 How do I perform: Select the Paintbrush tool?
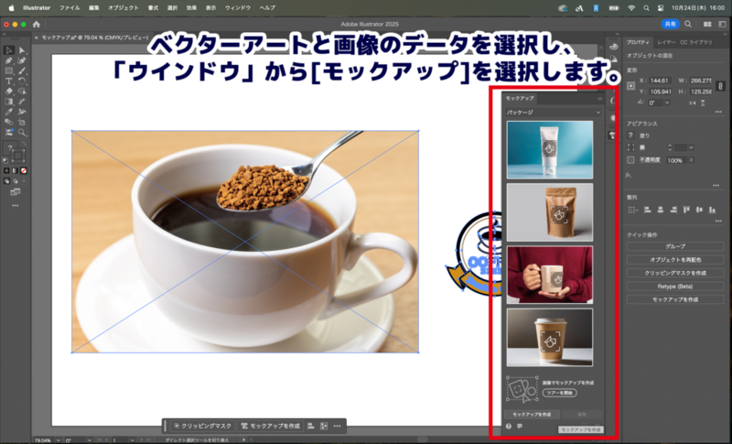[22, 70]
